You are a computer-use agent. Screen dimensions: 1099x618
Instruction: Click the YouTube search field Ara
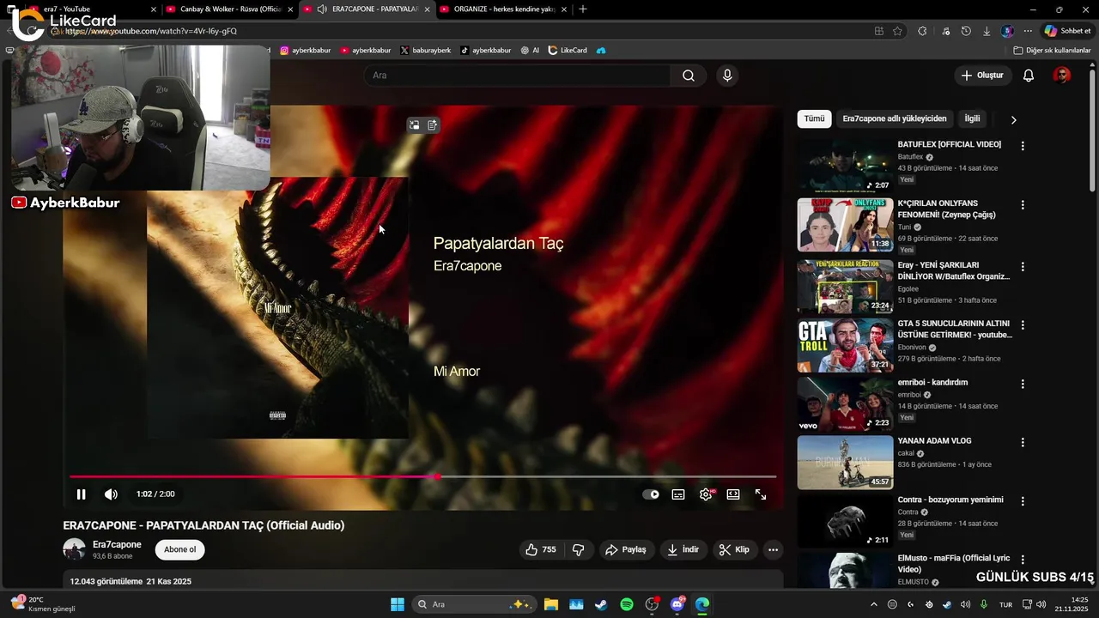pyautogui.click(x=518, y=76)
